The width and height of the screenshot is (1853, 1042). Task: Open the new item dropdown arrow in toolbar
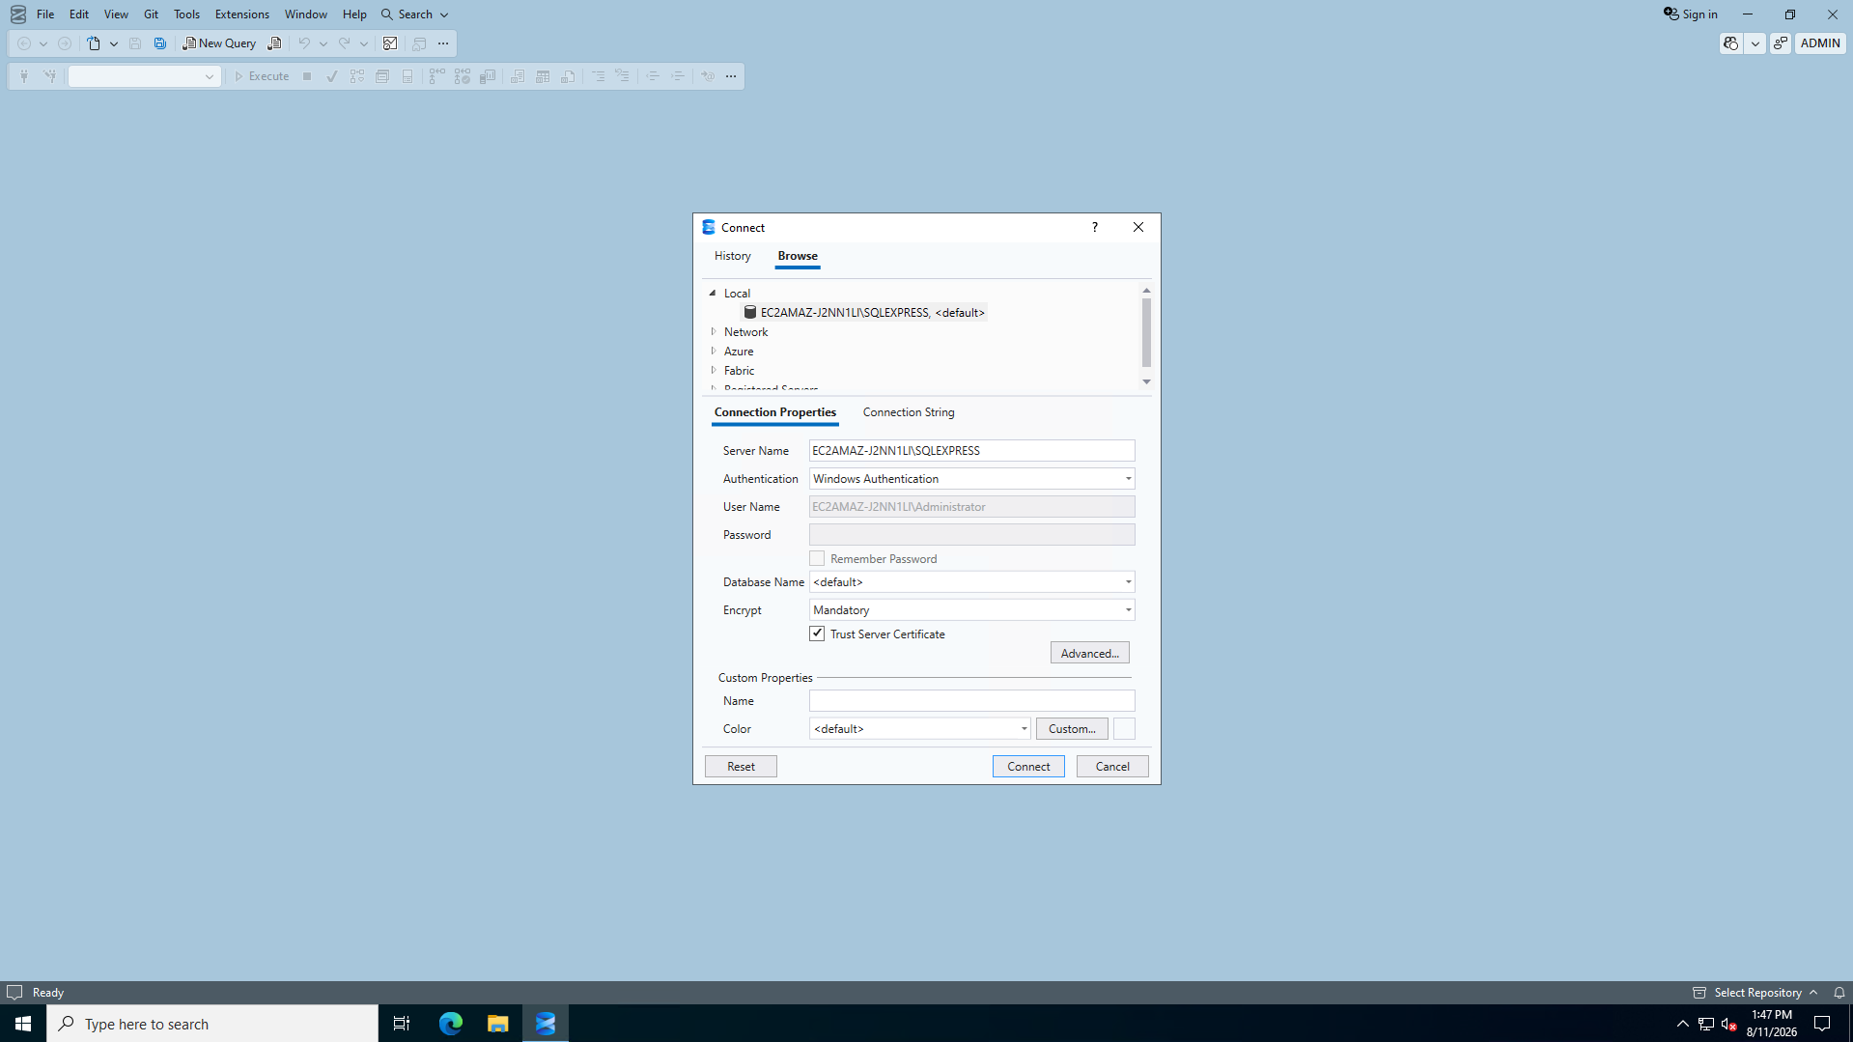114,43
